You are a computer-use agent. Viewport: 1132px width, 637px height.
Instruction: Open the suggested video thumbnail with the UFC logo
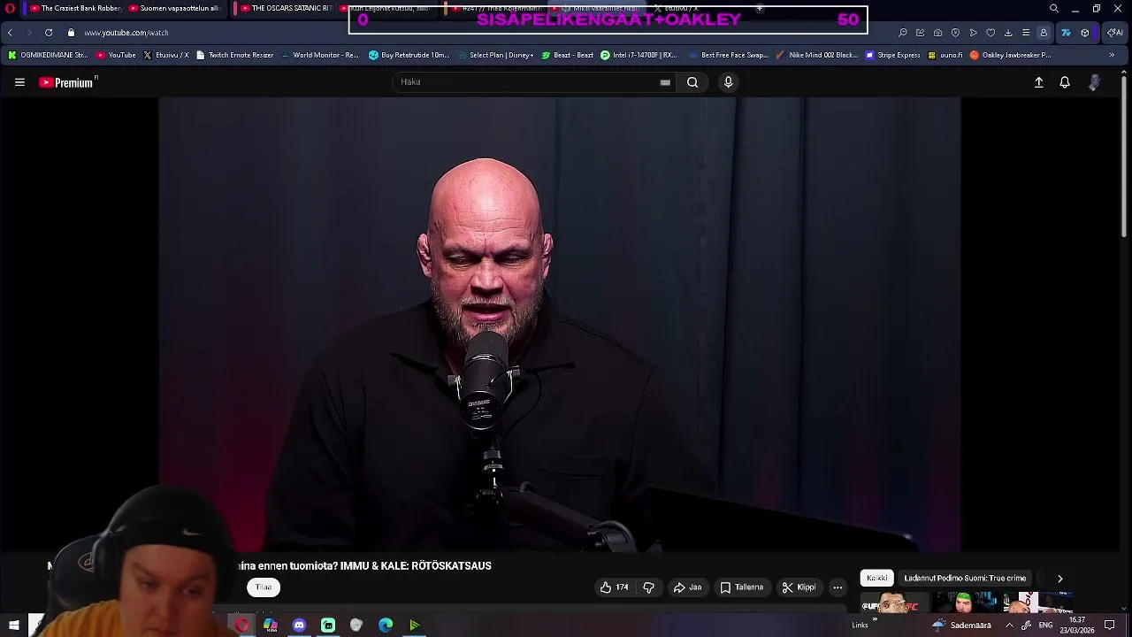click(x=895, y=603)
